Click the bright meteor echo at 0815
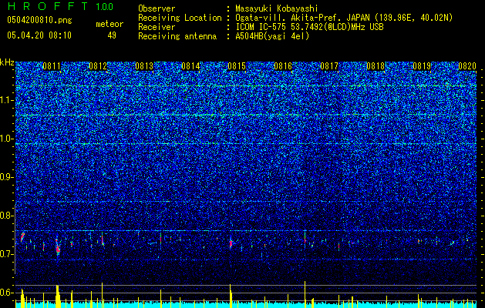The width and height of the screenshot is (485, 308). 231,243
